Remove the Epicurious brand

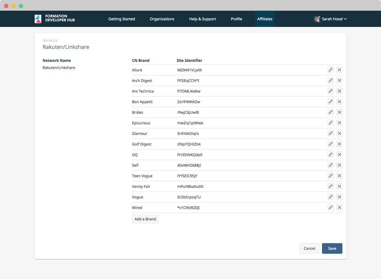click(x=339, y=123)
